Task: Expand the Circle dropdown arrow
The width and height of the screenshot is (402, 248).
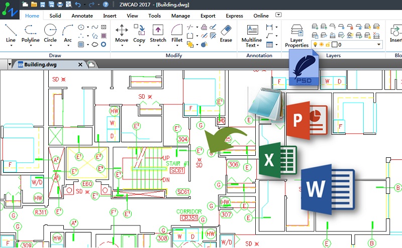Action: click(x=51, y=46)
